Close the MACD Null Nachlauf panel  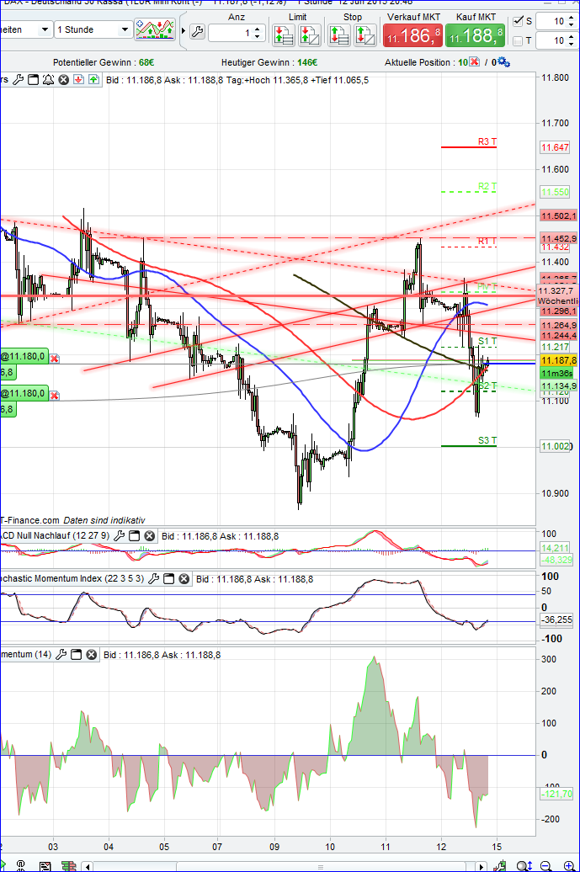coord(150,536)
